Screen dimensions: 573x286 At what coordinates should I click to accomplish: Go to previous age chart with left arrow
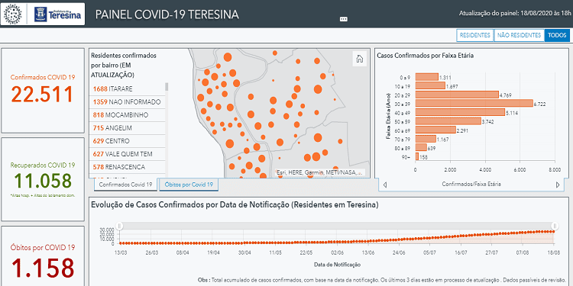384,185
